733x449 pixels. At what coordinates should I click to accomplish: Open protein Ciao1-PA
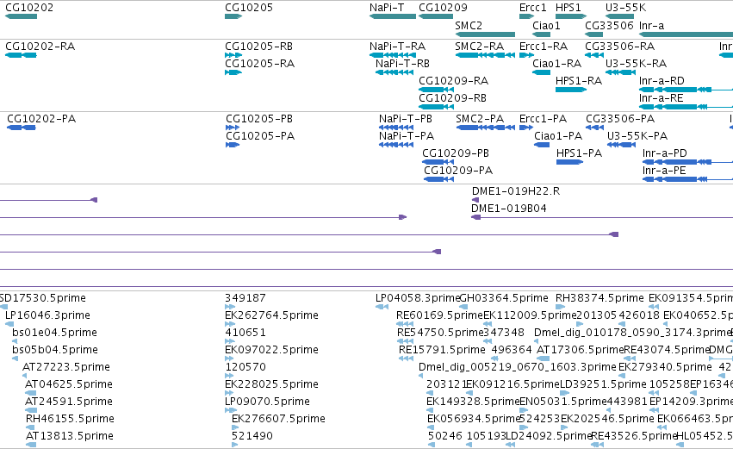click(x=557, y=136)
